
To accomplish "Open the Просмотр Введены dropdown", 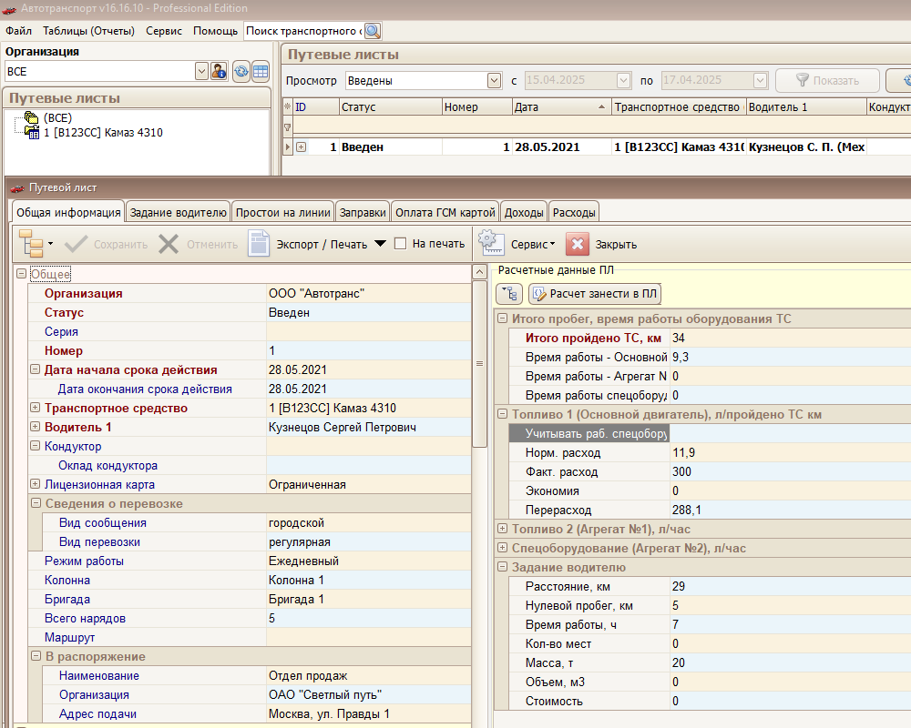I will click(x=494, y=81).
